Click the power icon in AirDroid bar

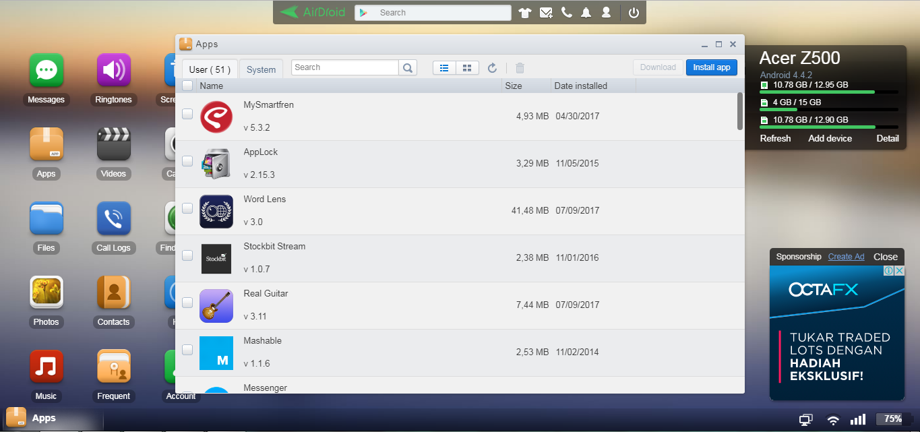coord(633,12)
